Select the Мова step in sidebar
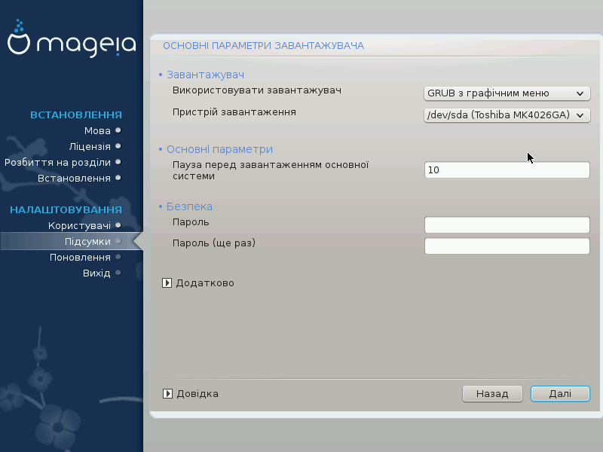Image resolution: width=603 pixels, height=452 pixels. (x=97, y=130)
